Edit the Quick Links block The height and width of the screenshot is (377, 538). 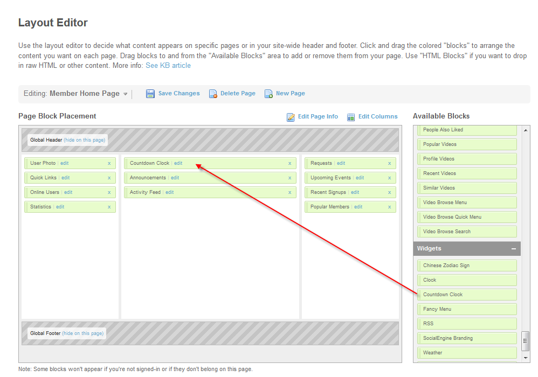(65, 178)
